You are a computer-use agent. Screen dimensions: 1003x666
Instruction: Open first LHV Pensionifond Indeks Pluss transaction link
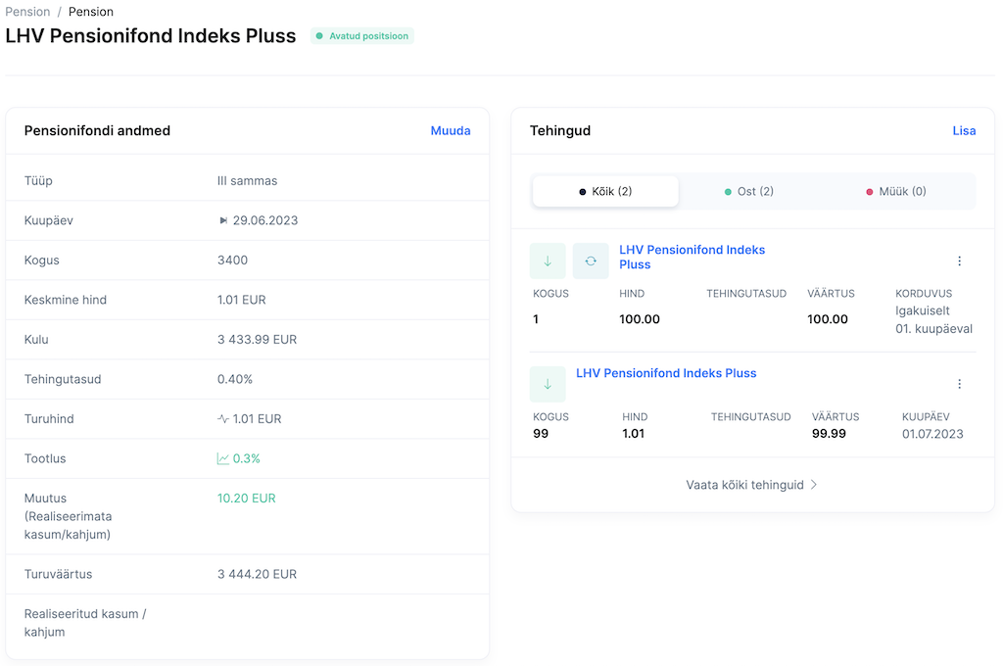692,257
